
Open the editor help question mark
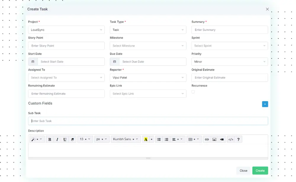238,139
